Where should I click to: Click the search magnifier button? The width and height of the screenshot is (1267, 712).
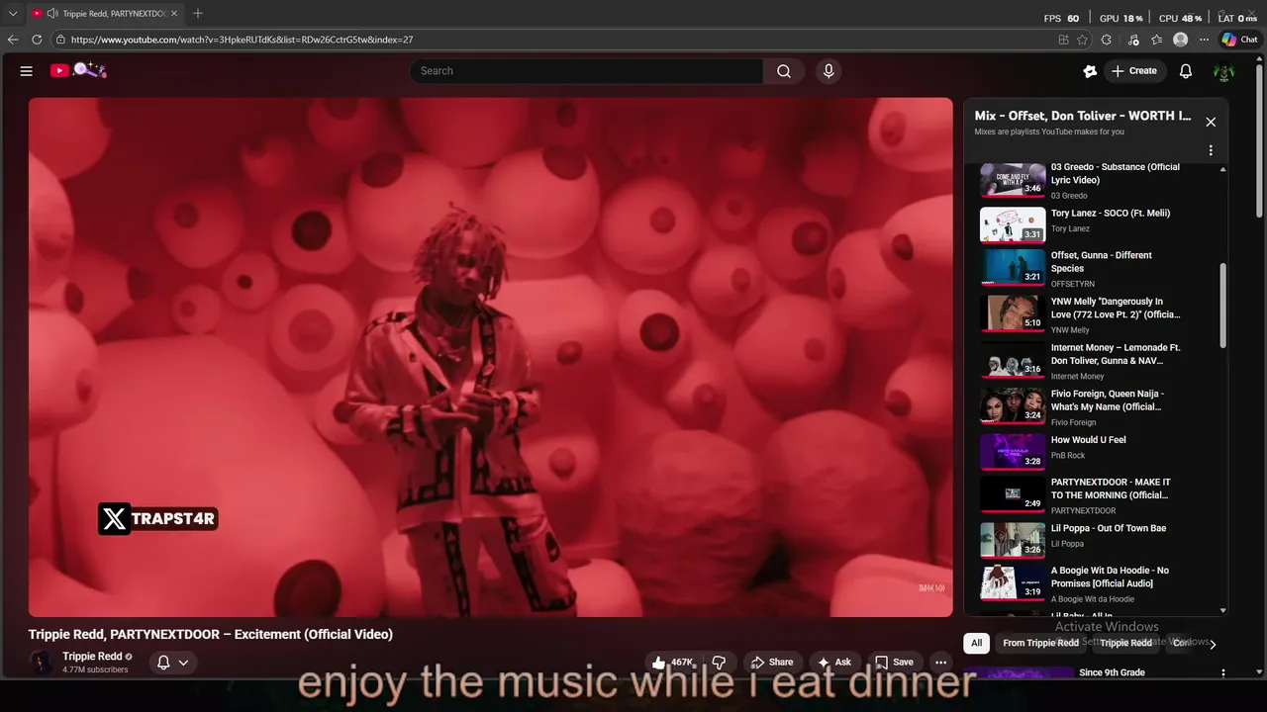(x=783, y=71)
